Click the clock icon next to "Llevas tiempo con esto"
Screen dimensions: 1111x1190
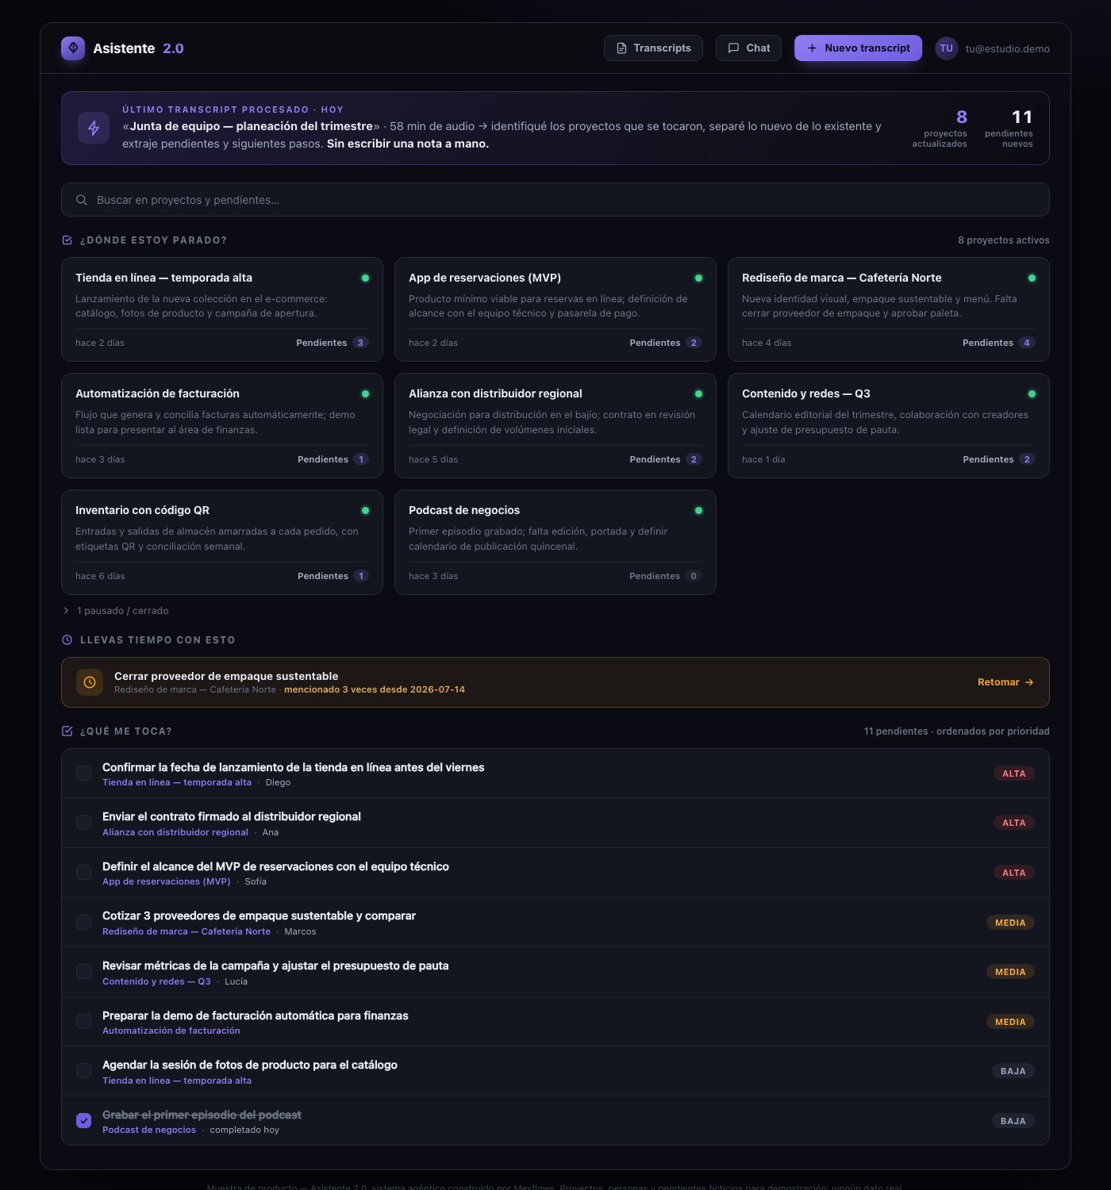[67, 640]
